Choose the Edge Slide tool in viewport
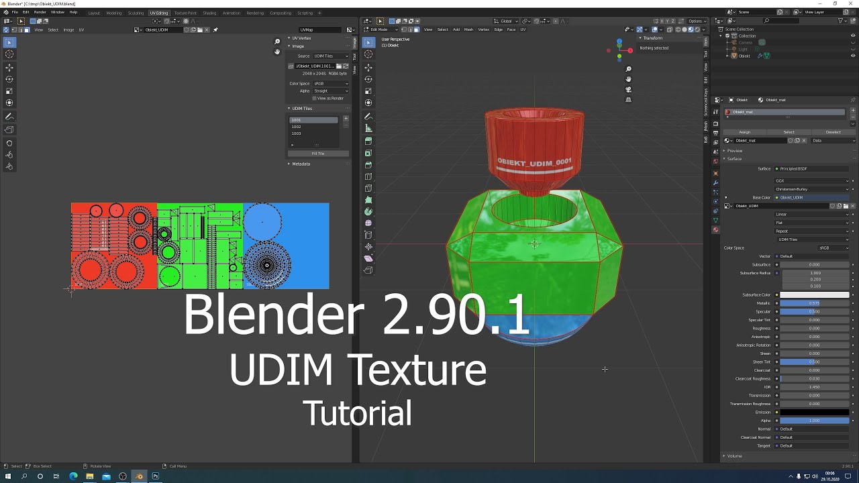The image size is (859, 483). tap(368, 235)
